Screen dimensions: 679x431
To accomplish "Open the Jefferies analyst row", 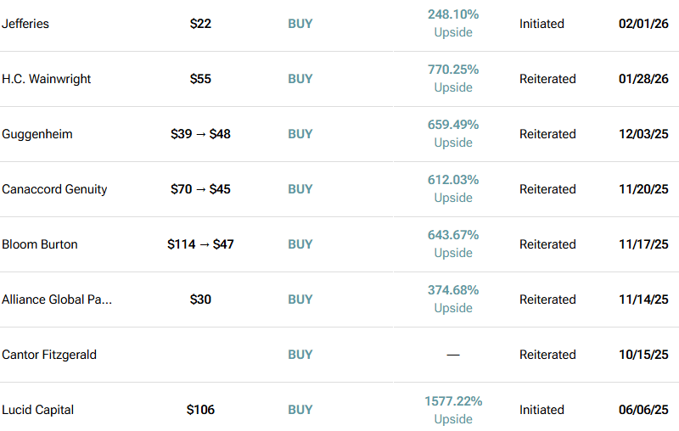I will [25, 24].
